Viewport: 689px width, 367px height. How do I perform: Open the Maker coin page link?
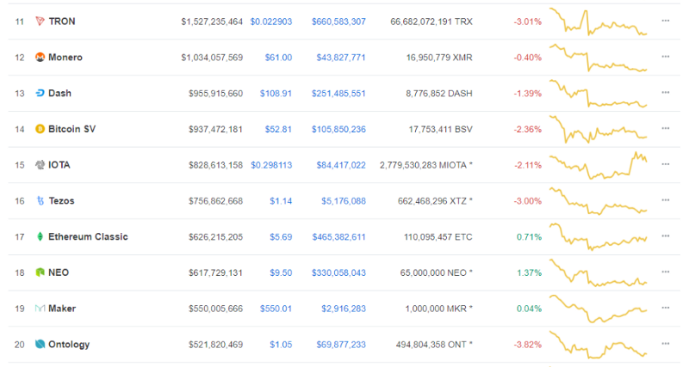[x=62, y=309]
